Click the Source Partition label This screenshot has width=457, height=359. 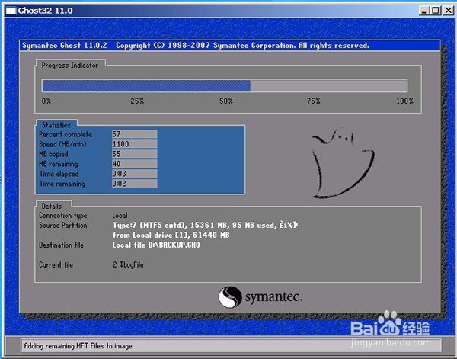click(63, 225)
